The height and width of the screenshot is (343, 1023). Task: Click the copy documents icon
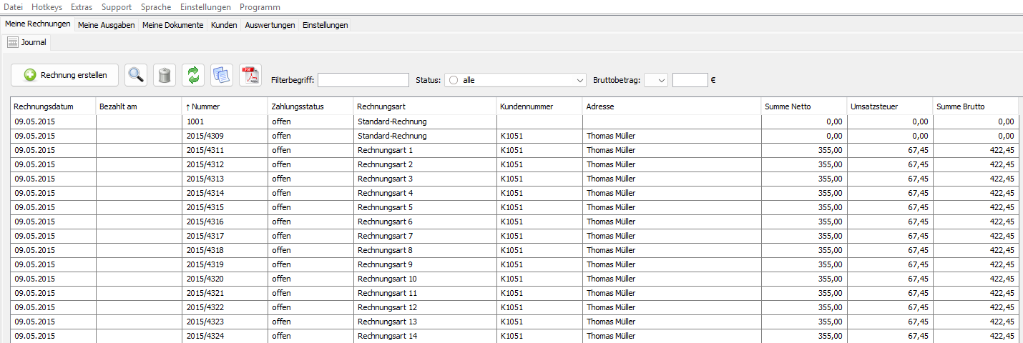coord(222,74)
